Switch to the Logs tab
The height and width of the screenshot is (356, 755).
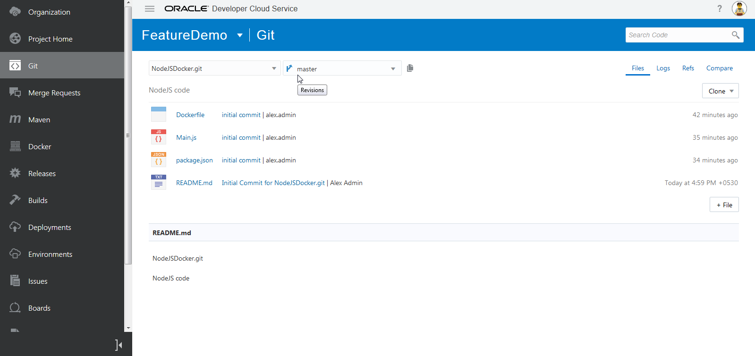coord(663,68)
